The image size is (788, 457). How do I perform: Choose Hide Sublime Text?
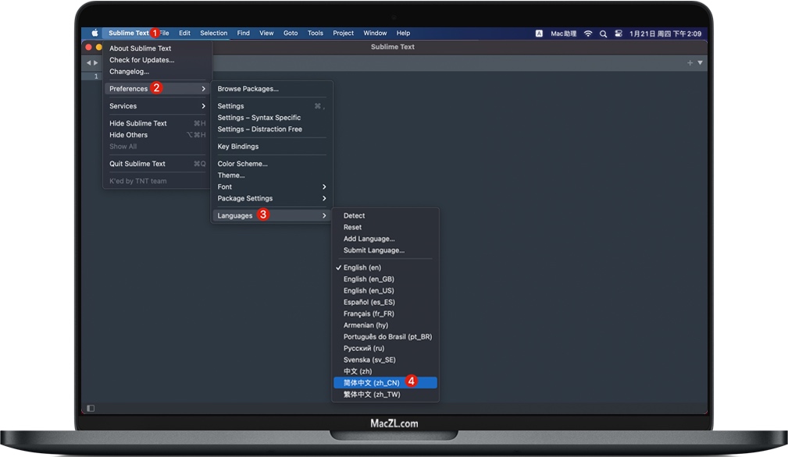(x=157, y=123)
